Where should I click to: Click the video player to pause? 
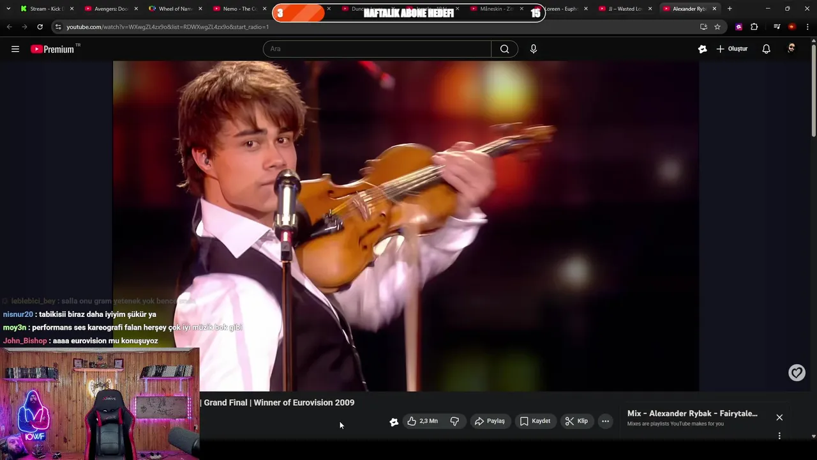point(406,226)
